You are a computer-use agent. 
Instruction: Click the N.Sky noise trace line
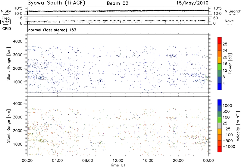tap(118, 11)
